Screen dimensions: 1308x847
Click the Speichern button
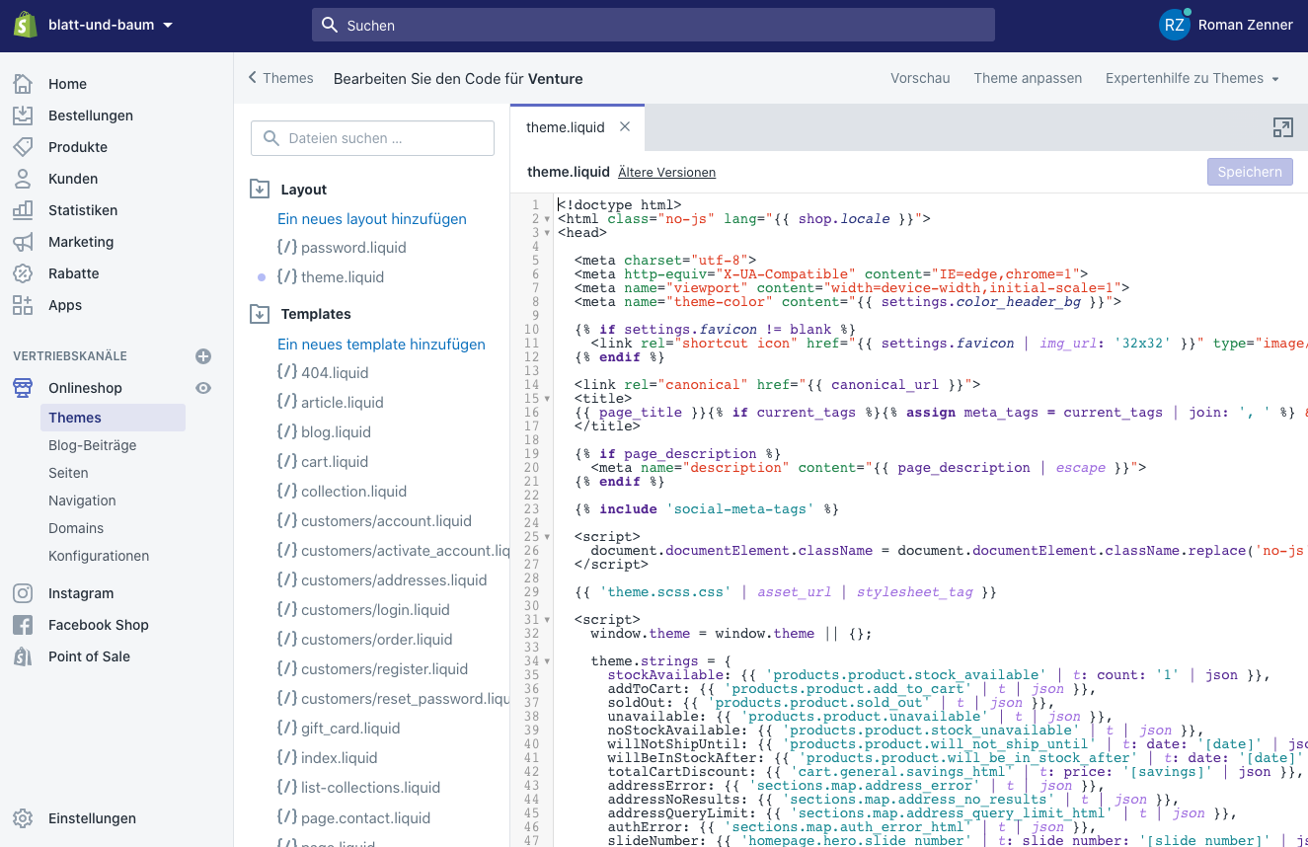coord(1250,172)
